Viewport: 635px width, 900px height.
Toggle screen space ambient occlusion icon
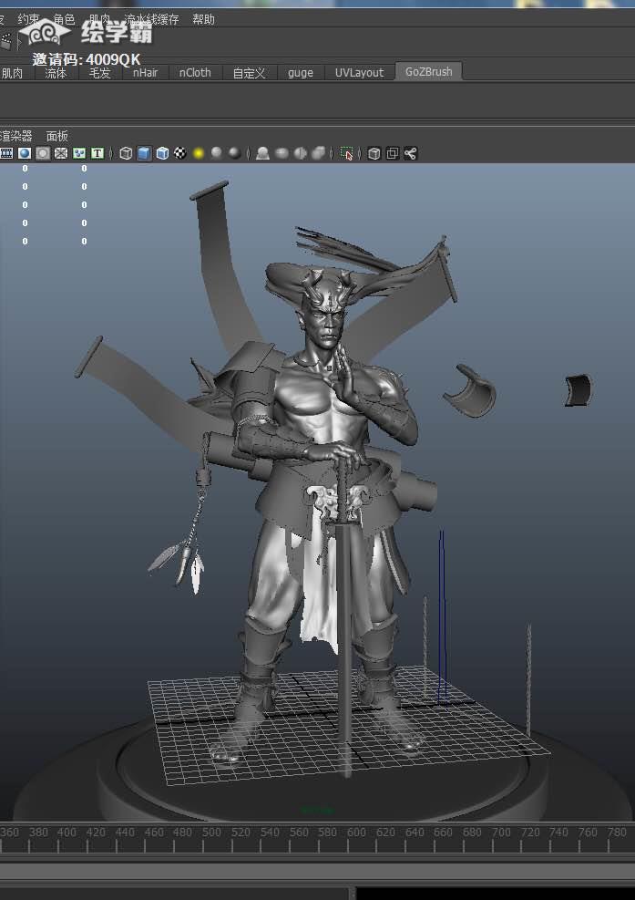click(262, 153)
